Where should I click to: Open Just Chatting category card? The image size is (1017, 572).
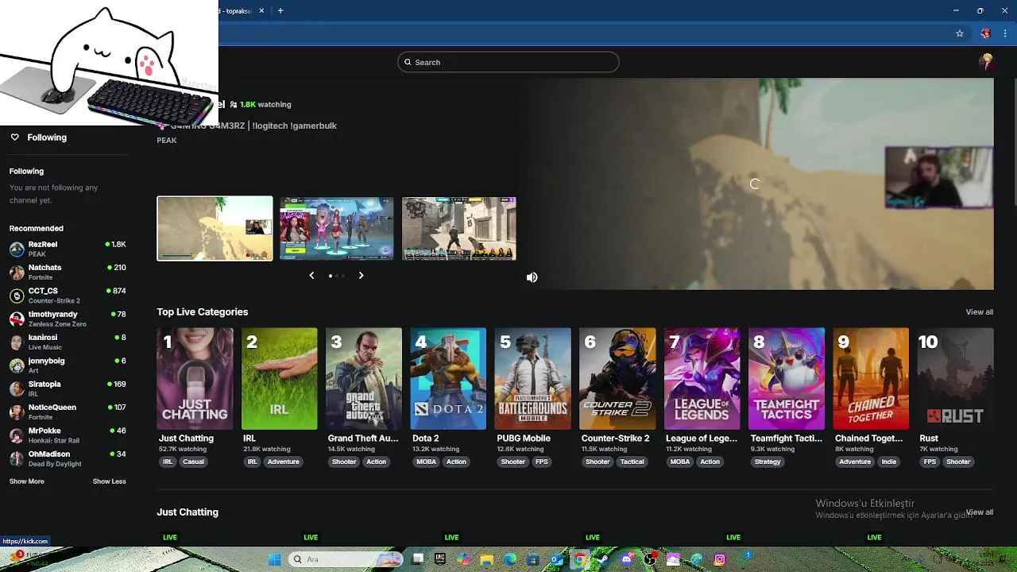[x=195, y=378]
